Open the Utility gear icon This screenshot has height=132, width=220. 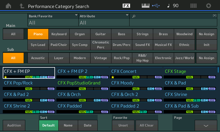click(209, 6)
